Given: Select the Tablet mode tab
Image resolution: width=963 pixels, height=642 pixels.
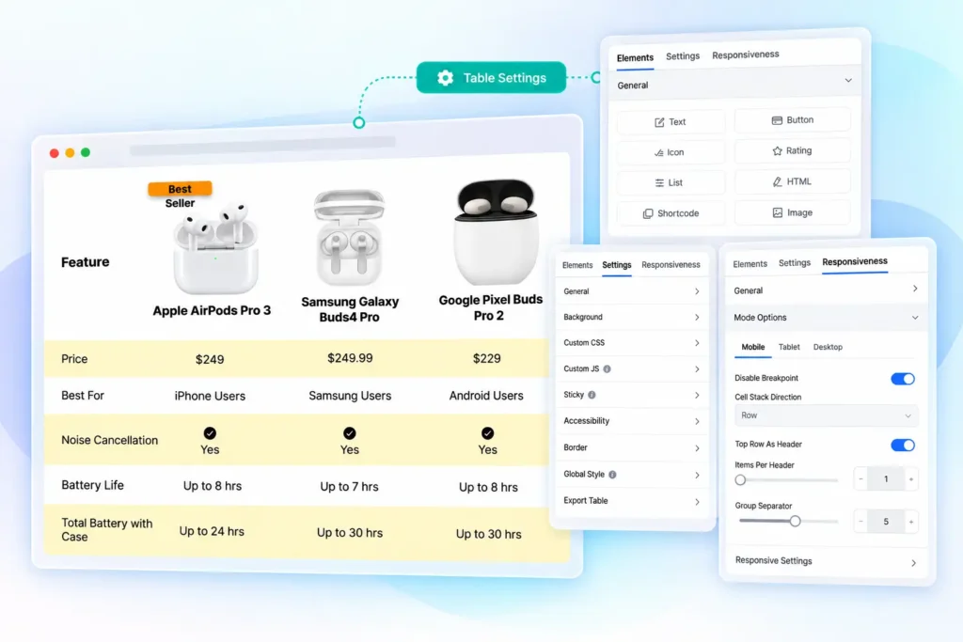Looking at the screenshot, I should coord(789,347).
